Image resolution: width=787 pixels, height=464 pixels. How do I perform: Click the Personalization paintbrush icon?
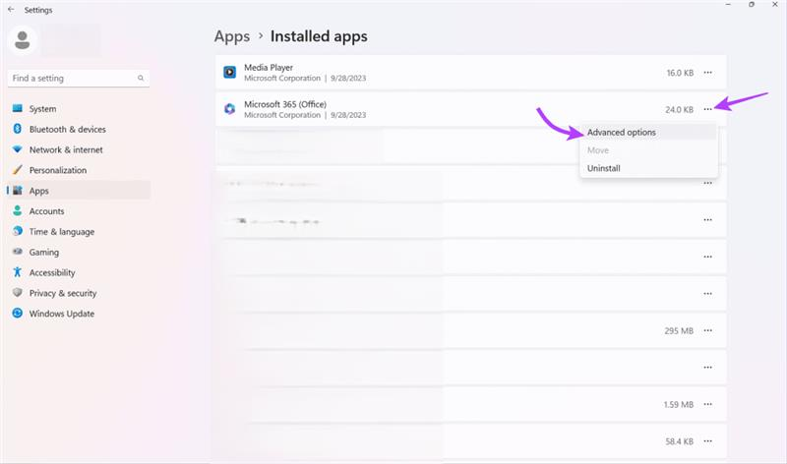coord(18,170)
